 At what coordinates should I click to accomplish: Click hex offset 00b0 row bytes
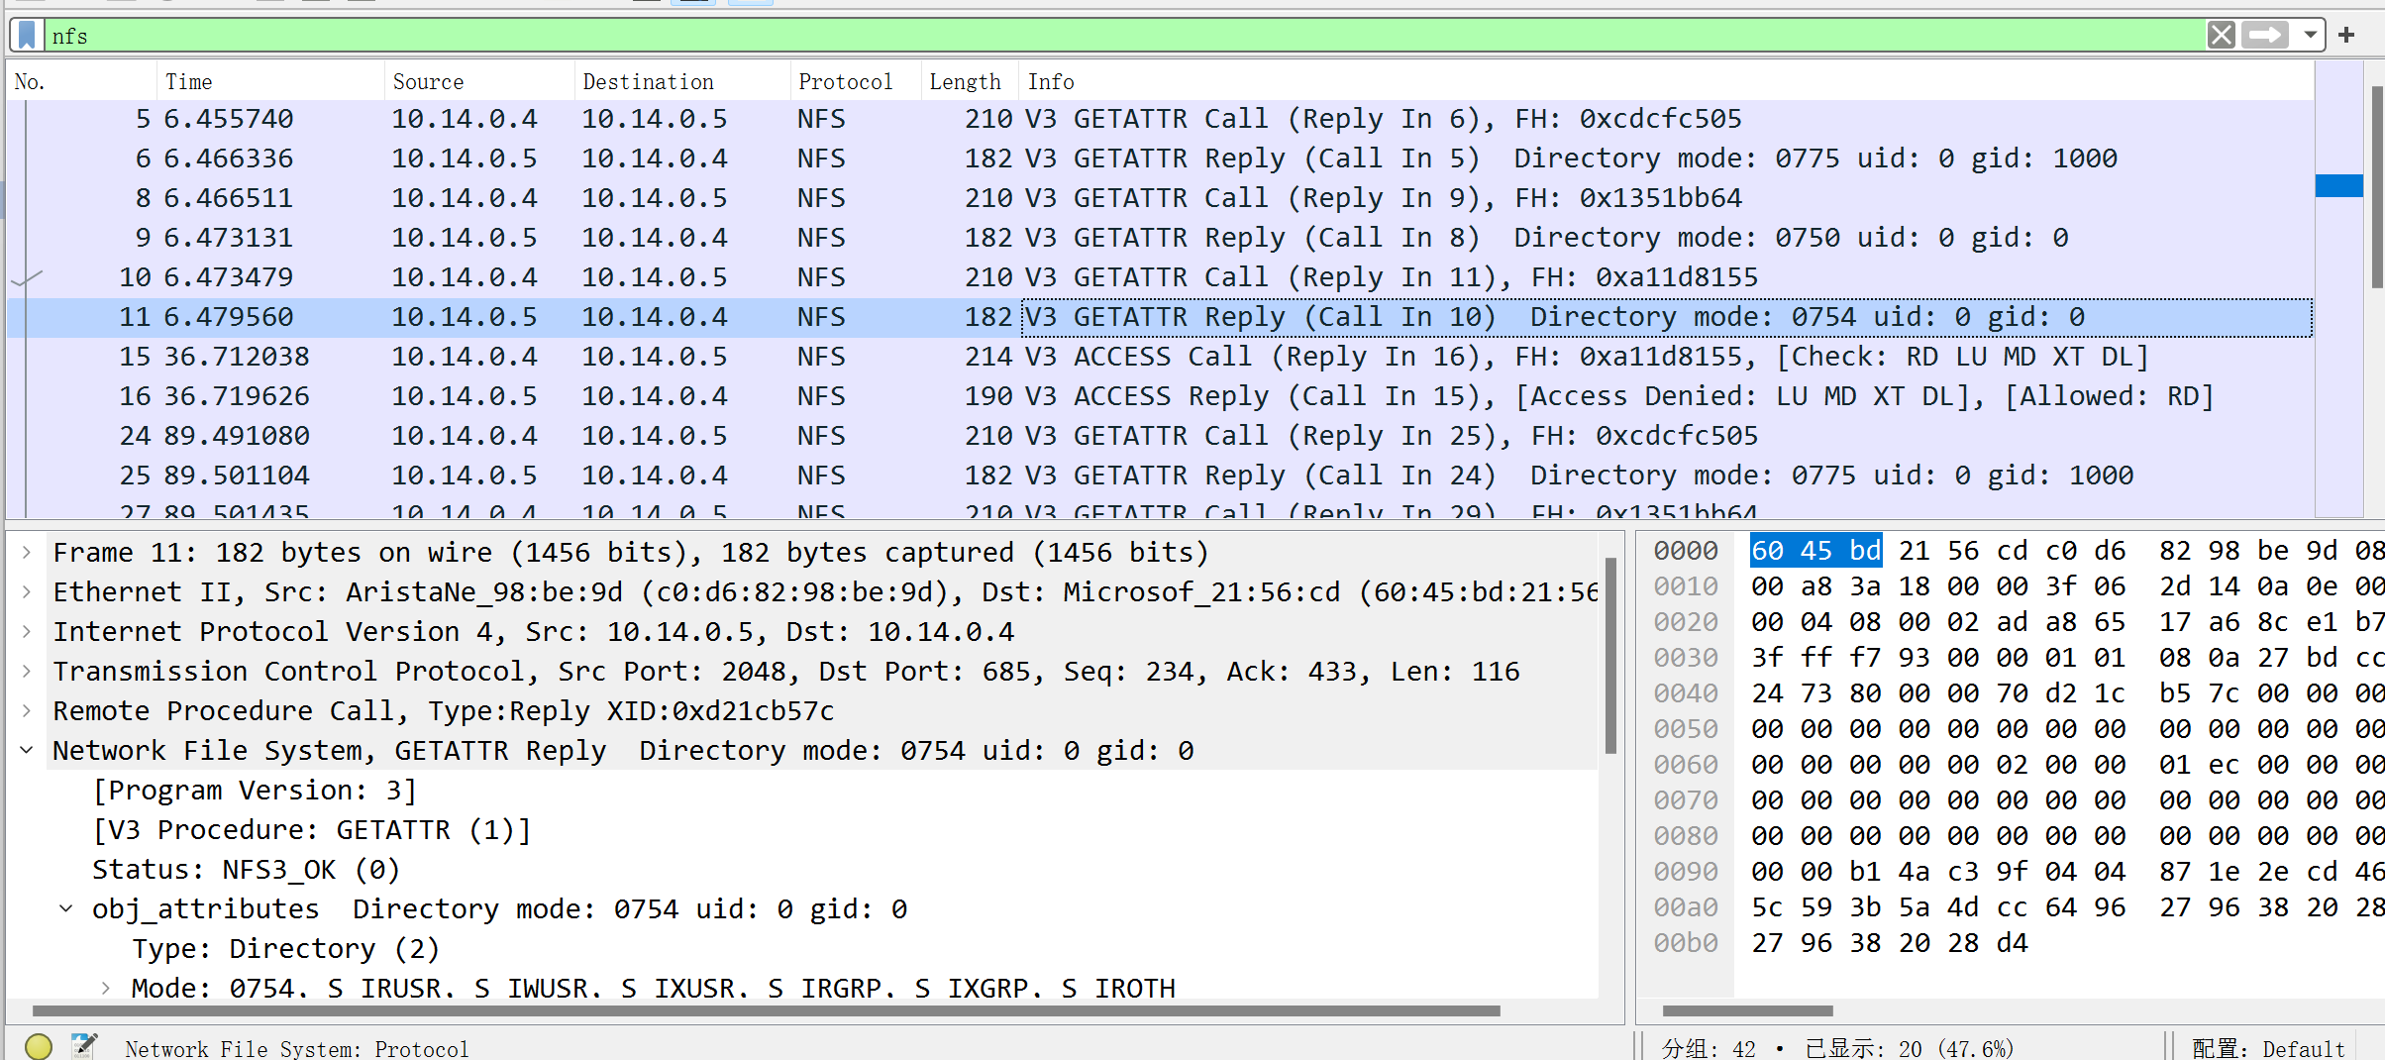(x=1890, y=943)
